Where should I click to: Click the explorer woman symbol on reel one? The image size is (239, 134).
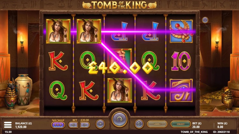coord(58,31)
